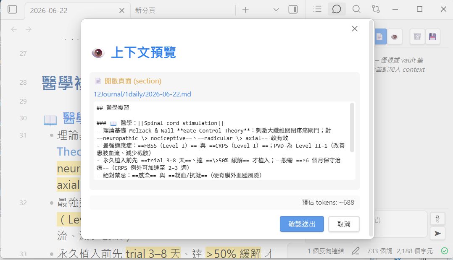Click 預估 tokens: ~688 text
Viewport: 453px width, 260px height.
[x=328, y=203]
